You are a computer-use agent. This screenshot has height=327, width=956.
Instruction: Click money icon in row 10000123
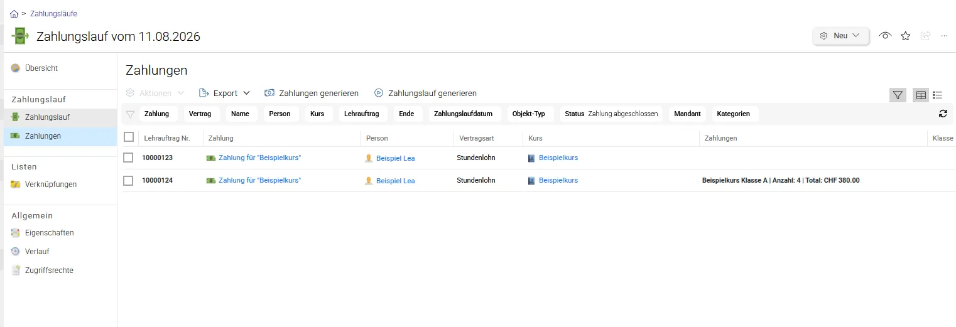(x=211, y=158)
